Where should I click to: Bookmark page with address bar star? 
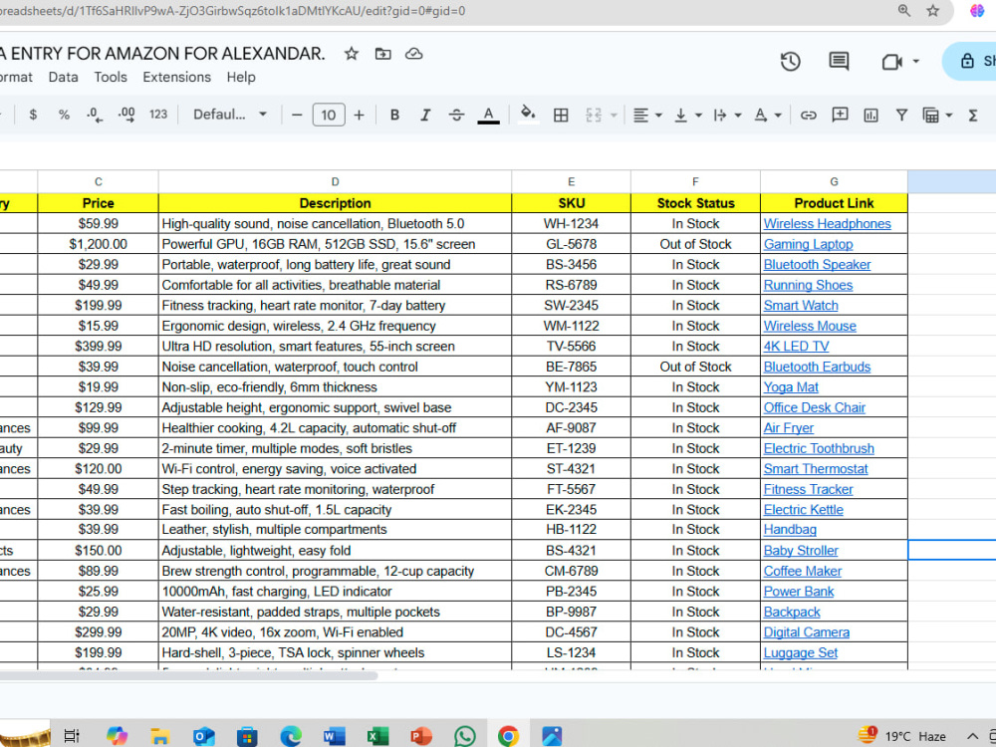pos(932,11)
